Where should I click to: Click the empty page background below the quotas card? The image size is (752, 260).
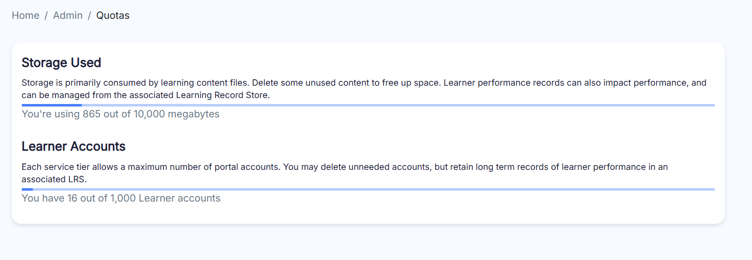click(376, 243)
